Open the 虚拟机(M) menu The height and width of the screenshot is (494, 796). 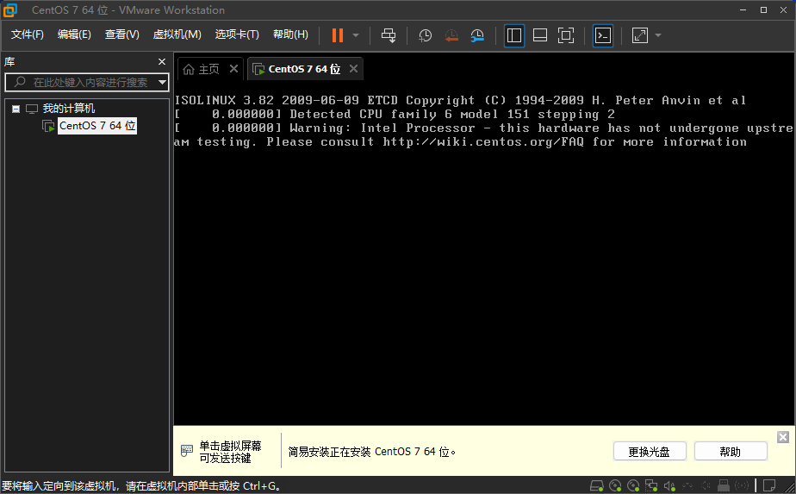click(177, 34)
